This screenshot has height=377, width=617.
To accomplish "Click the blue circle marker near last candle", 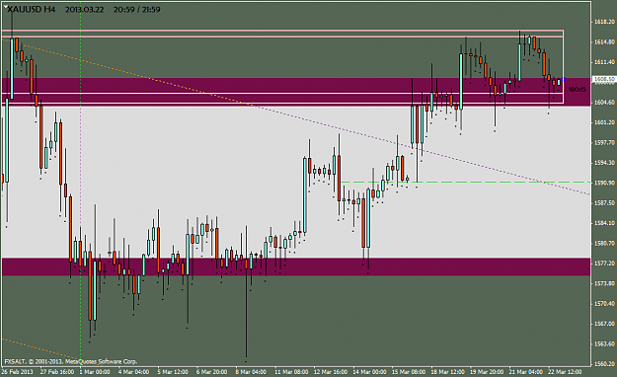I will click(x=563, y=80).
